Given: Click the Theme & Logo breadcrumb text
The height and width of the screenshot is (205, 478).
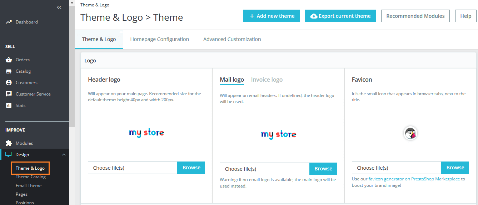Looking at the screenshot, I should coord(95,5).
